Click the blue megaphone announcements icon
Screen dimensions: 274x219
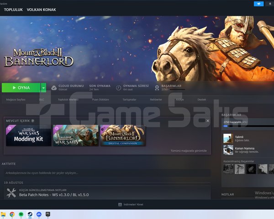258,4
